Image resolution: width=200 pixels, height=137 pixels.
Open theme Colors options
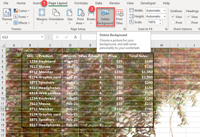point(21,11)
